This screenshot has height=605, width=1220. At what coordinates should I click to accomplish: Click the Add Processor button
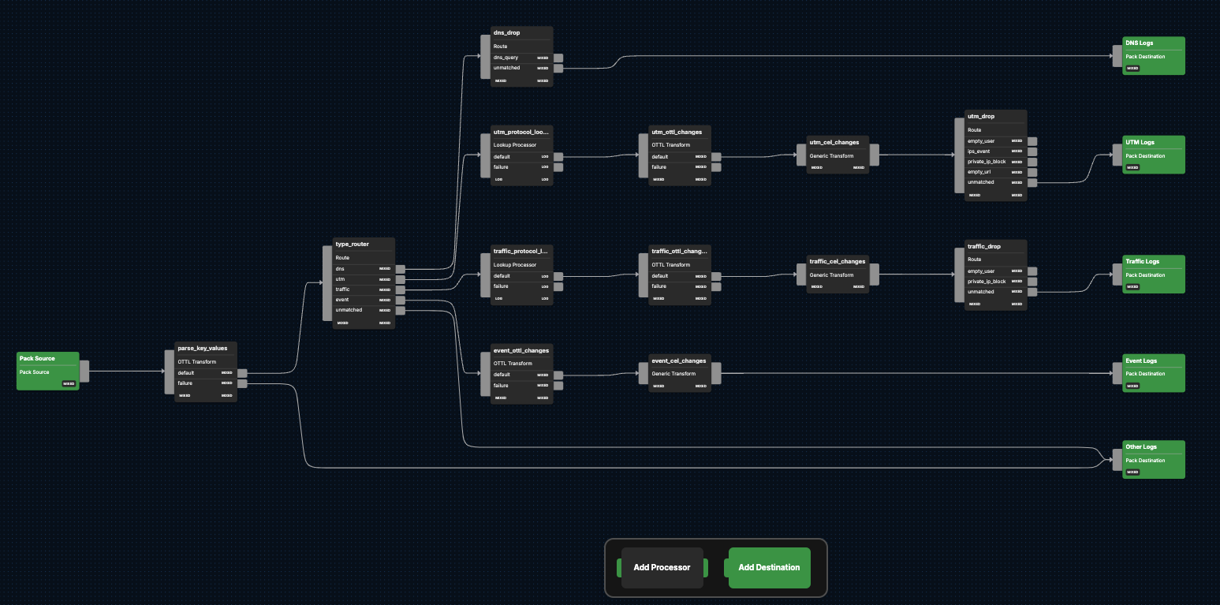pyautogui.click(x=662, y=567)
